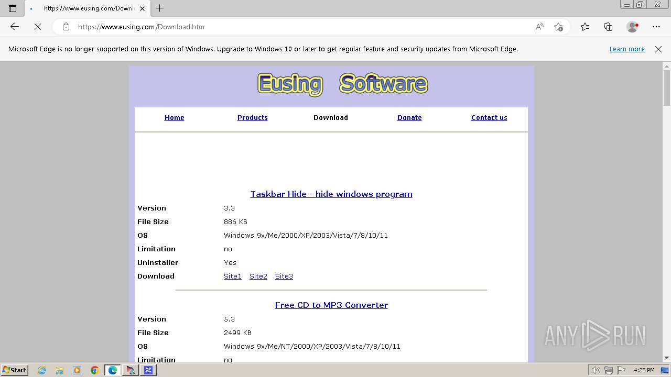
Task: Open a new tab with plus icon
Action: point(160,8)
